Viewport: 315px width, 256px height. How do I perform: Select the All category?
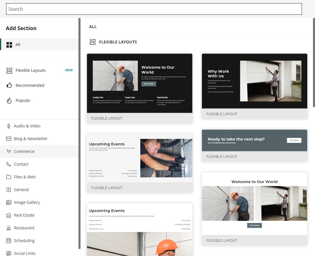click(39, 44)
